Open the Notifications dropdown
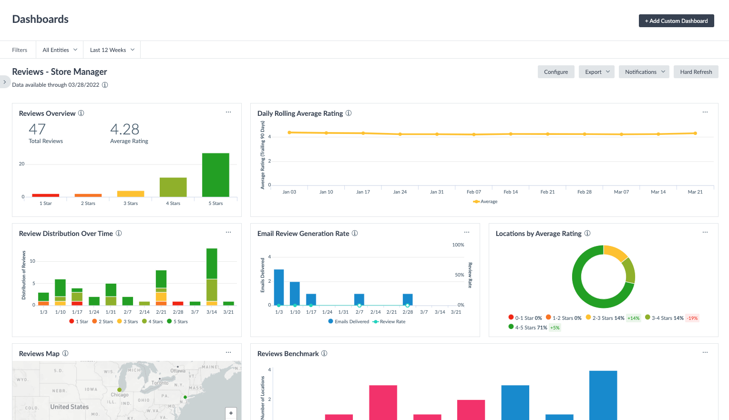This screenshot has width=729, height=420. click(644, 72)
